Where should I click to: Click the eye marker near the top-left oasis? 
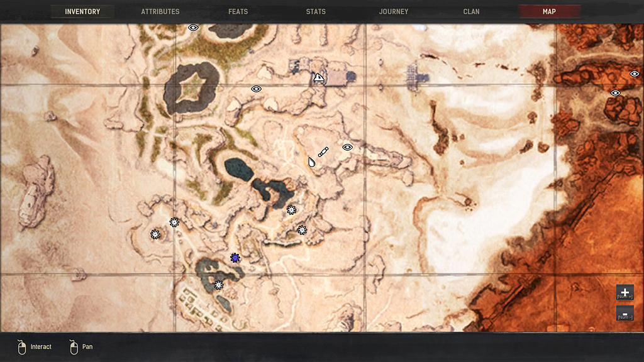point(255,89)
